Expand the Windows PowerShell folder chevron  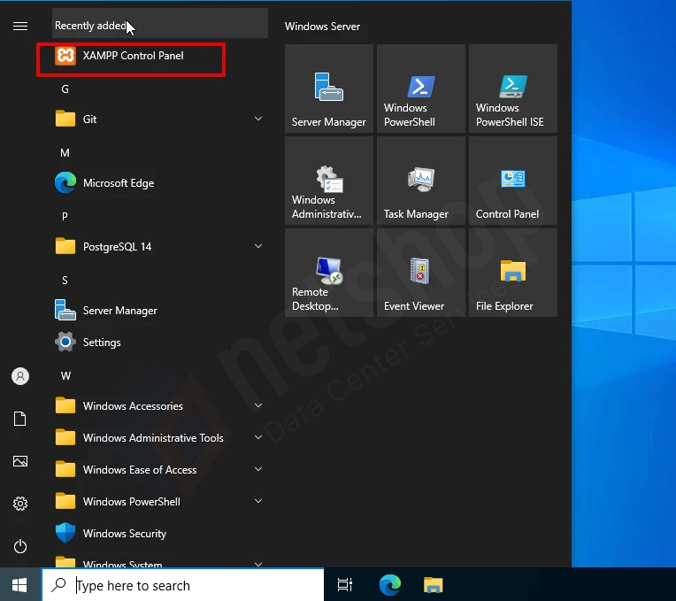click(x=258, y=501)
